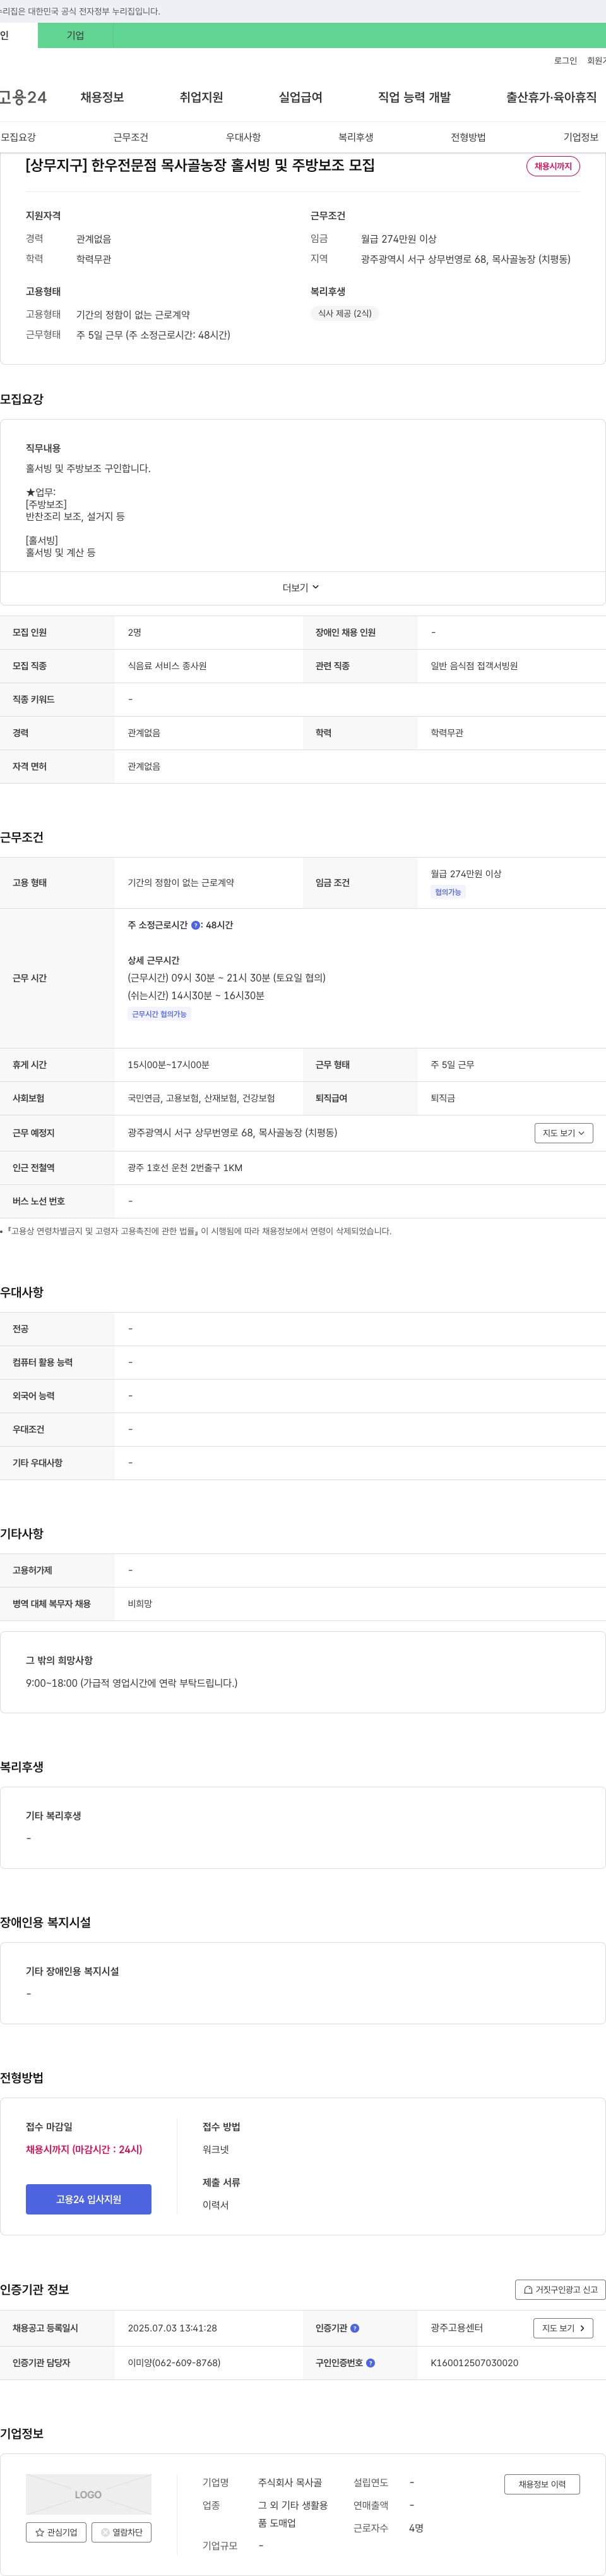Jump to the 복리후생 section tab

coord(355,137)
